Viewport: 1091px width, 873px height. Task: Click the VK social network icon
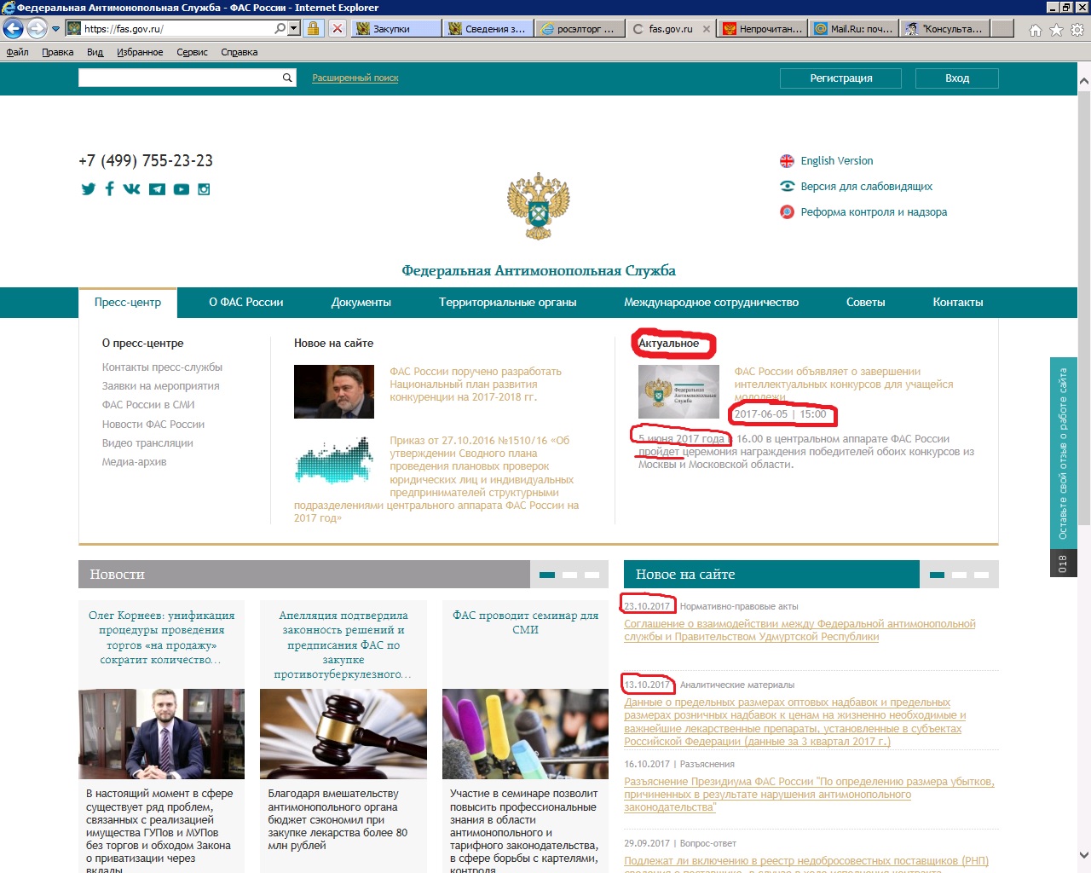point(131,189)
